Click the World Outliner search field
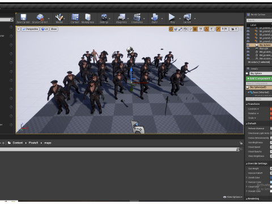Viewport: 272px width, 204px height. pyautogui.click(x=259, y=20)
